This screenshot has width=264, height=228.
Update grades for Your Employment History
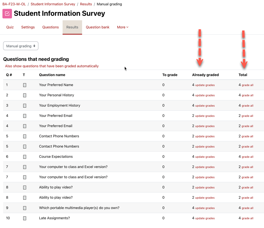click(x=205, y=106)
